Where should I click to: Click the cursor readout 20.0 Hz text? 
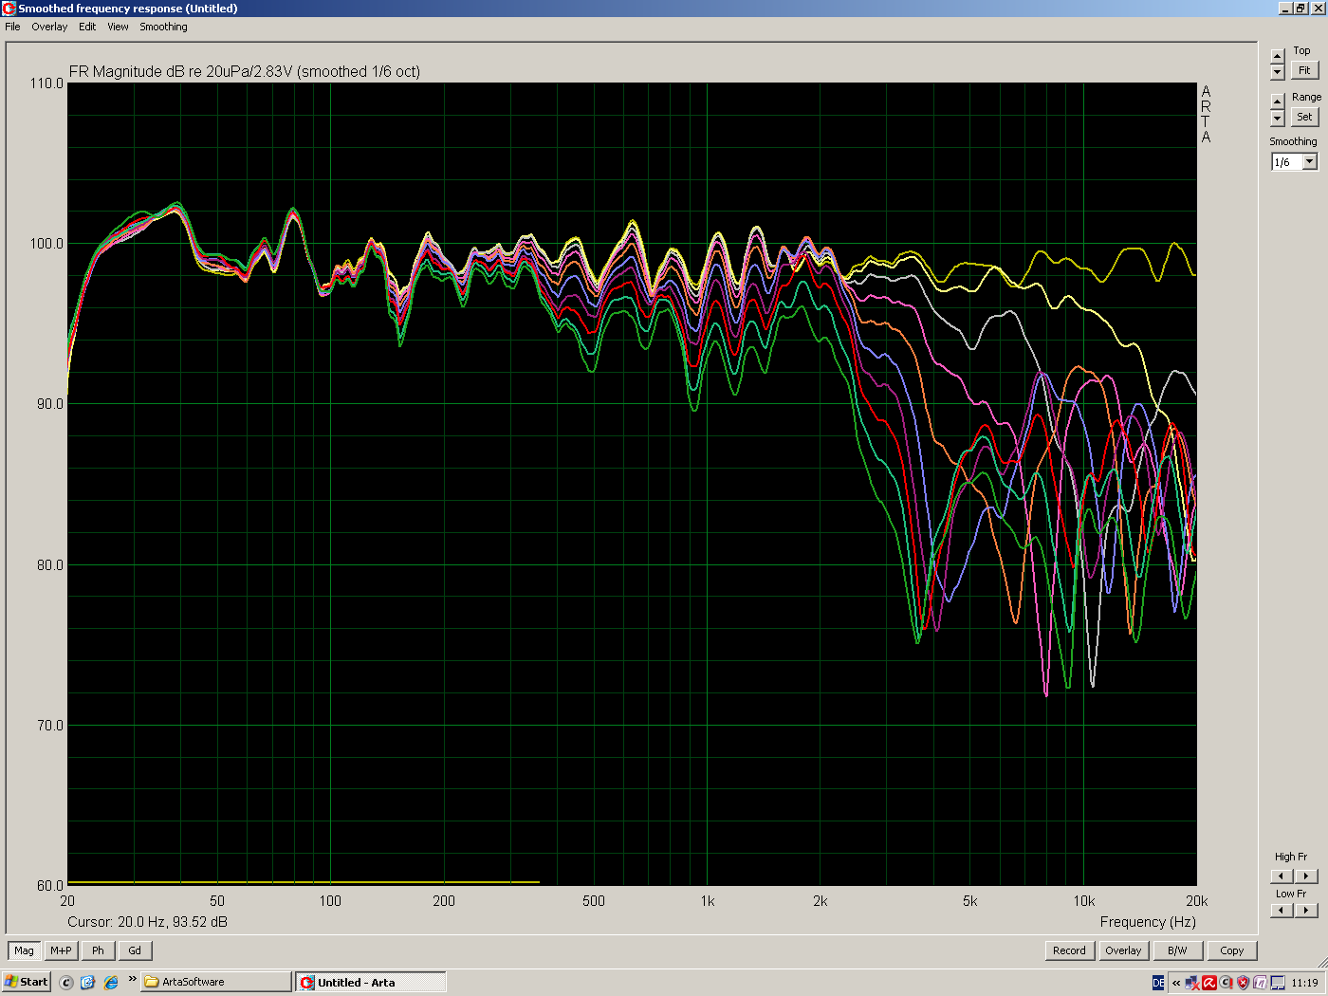[147, 922]
